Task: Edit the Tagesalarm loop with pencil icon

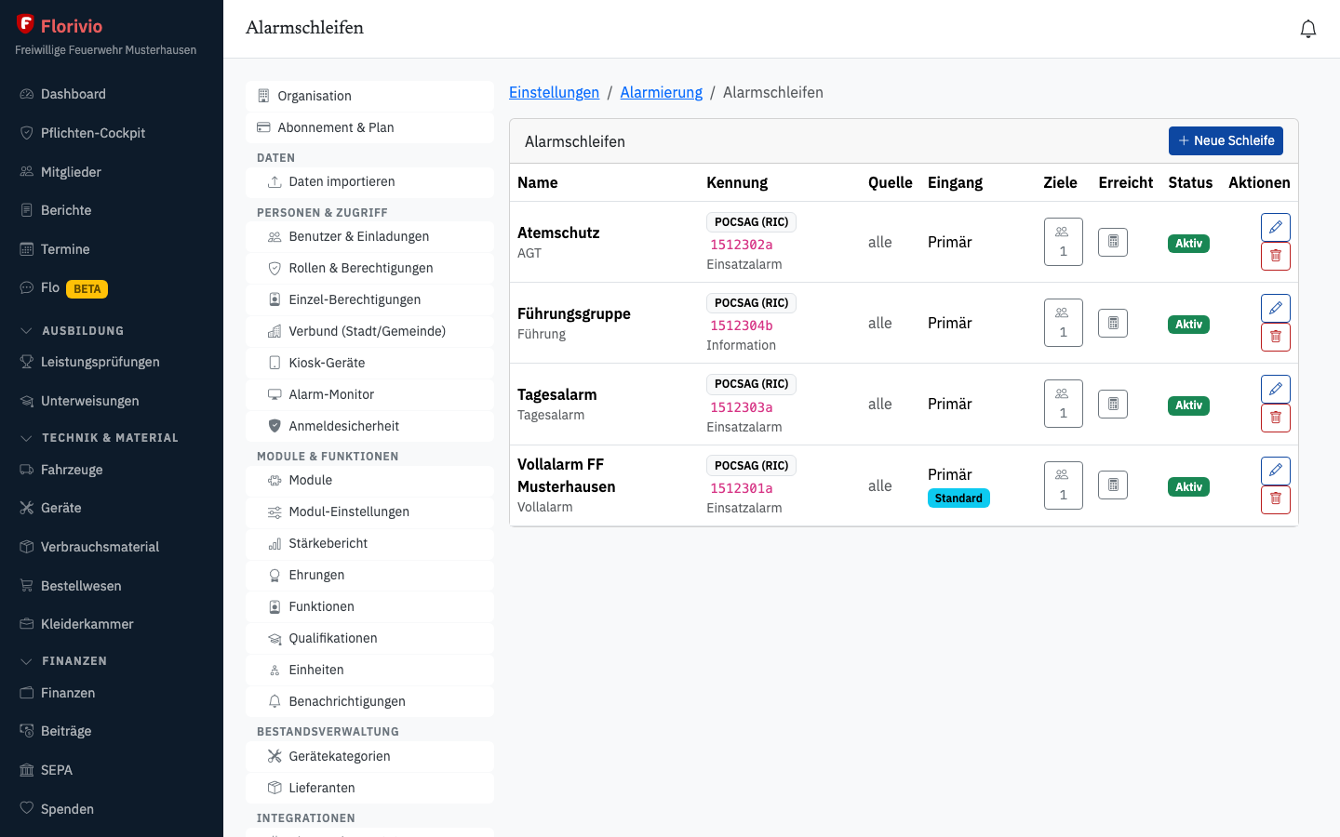Action: tap(1276, 389)
